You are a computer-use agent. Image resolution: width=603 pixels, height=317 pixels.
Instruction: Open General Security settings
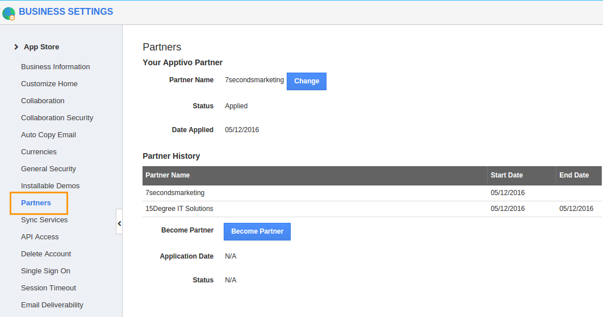pyautogui.click(x=48, y=168)
